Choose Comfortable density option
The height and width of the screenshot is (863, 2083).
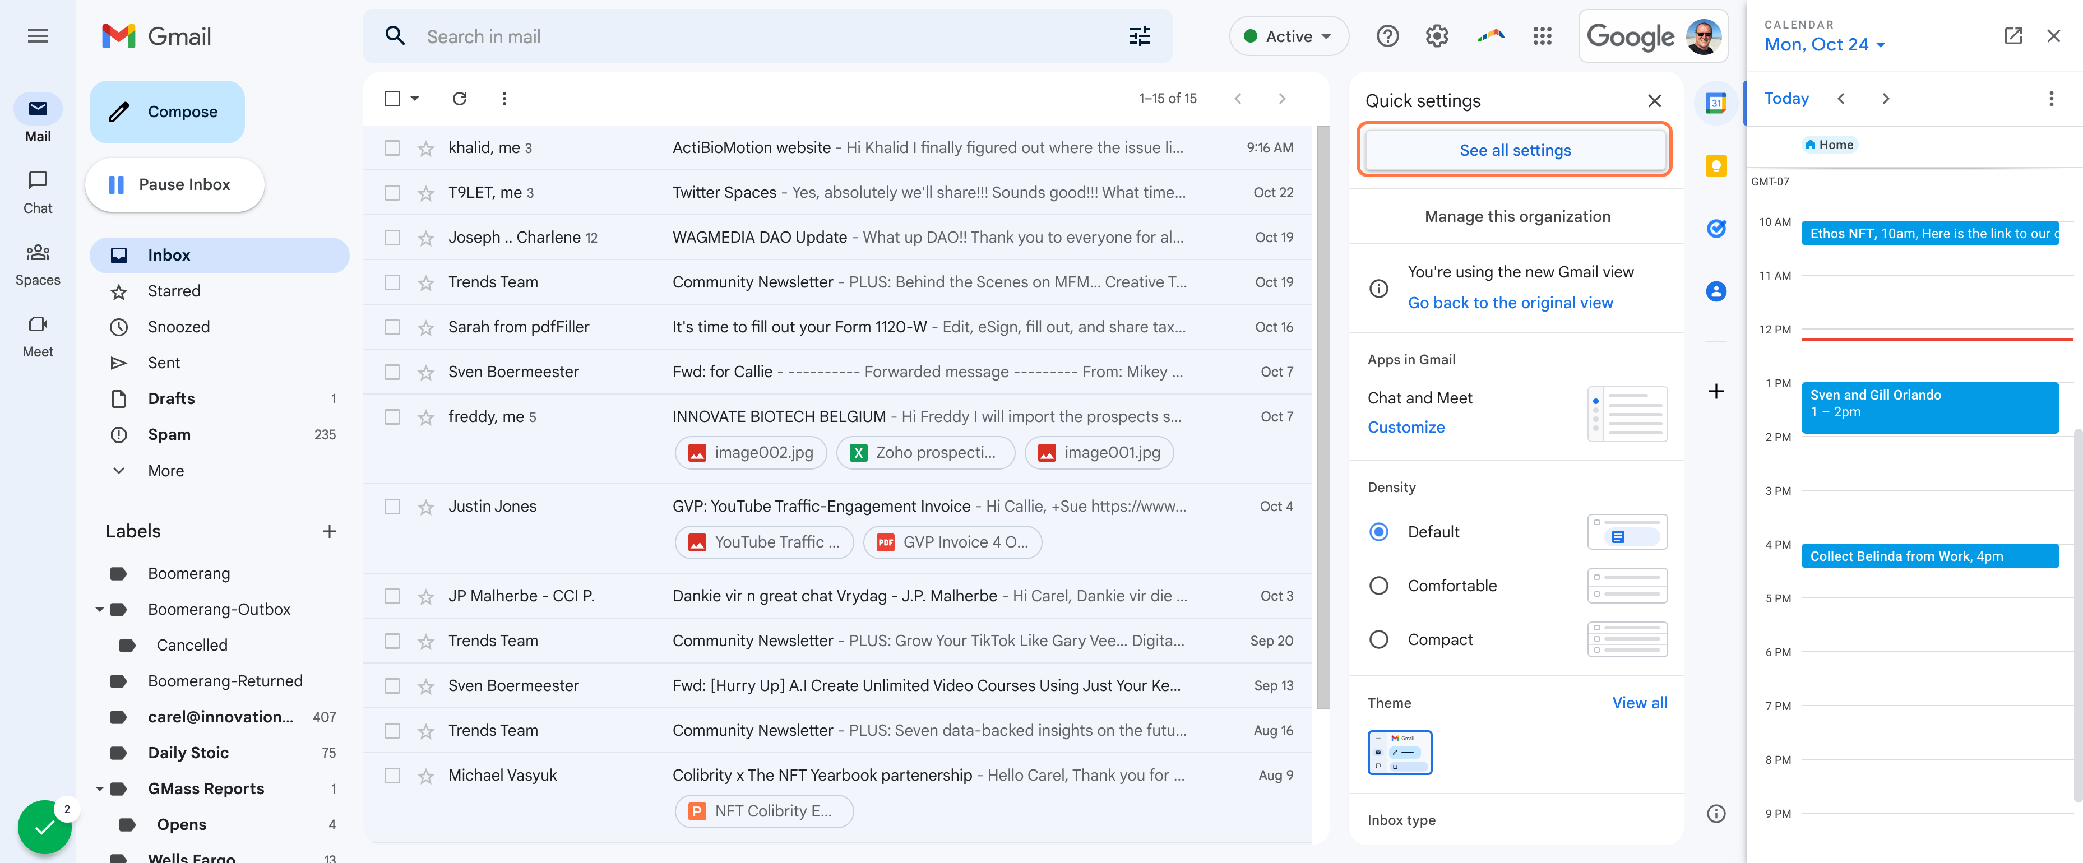(x=1379, y=586)
